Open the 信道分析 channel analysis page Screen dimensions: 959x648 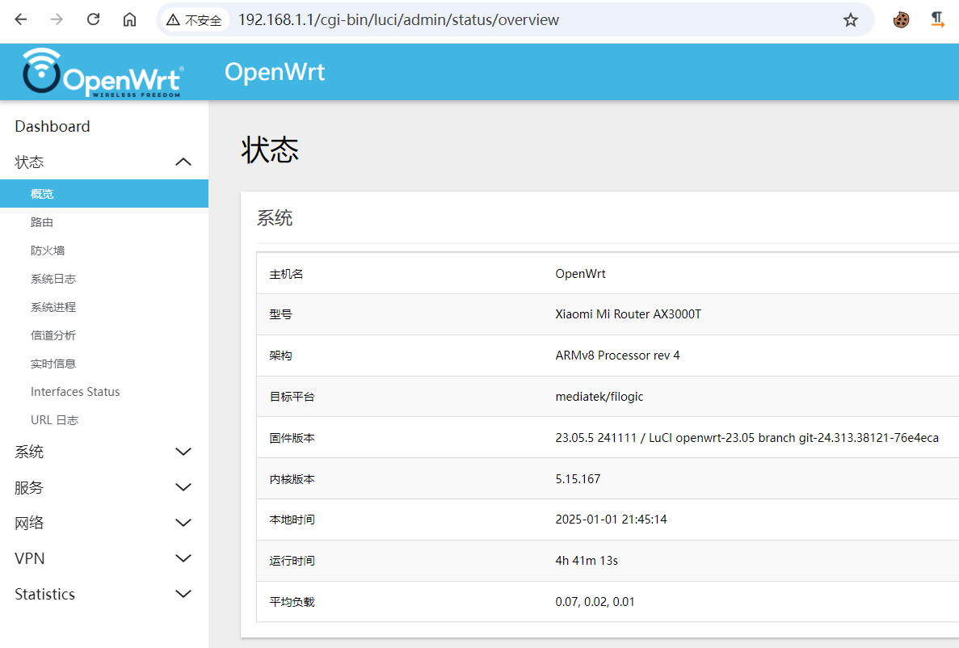(53, 335)
